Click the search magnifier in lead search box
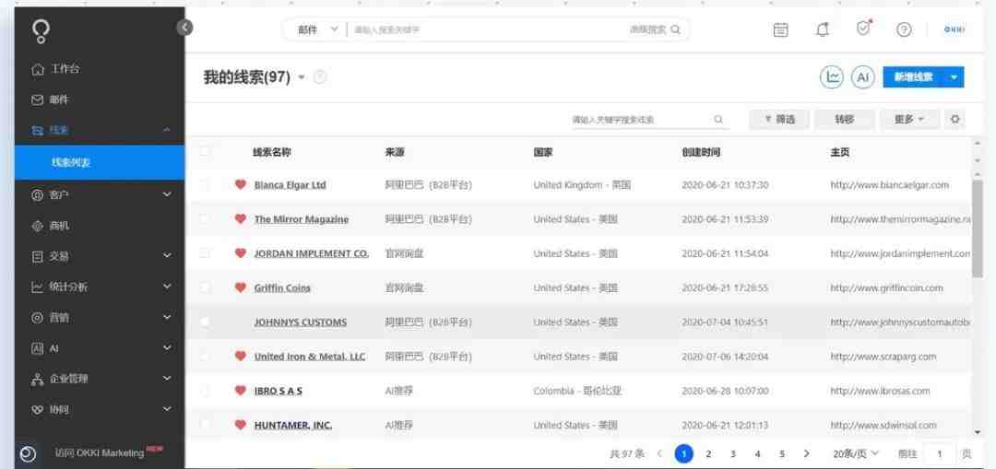 (718, 119)
